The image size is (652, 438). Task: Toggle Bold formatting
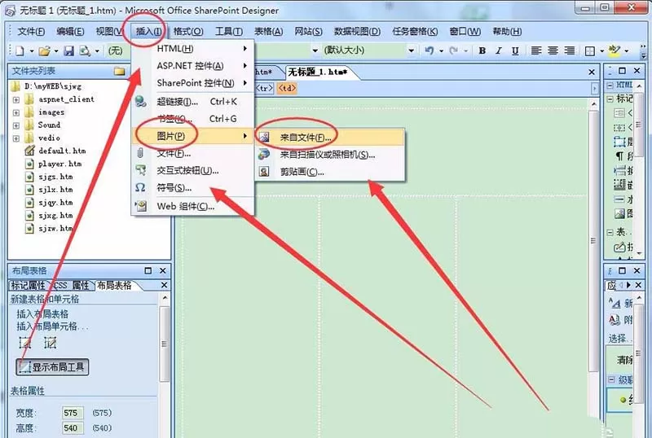(482, 50)
